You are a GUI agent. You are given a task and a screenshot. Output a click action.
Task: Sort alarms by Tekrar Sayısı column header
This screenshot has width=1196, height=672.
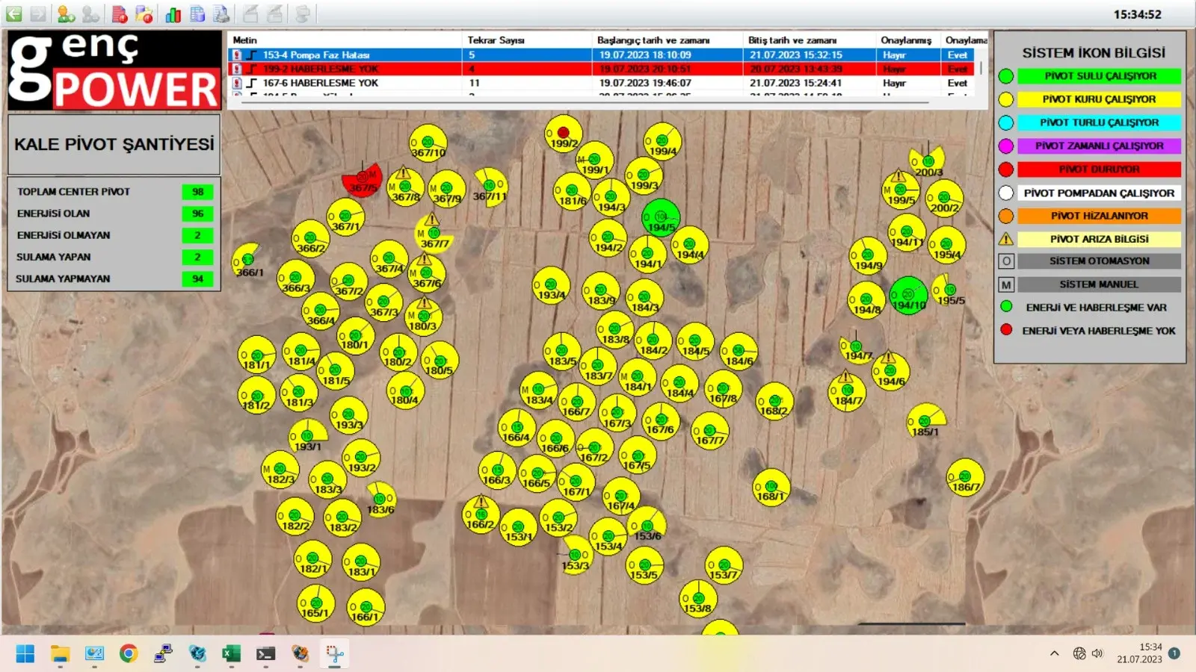point(496,40)
